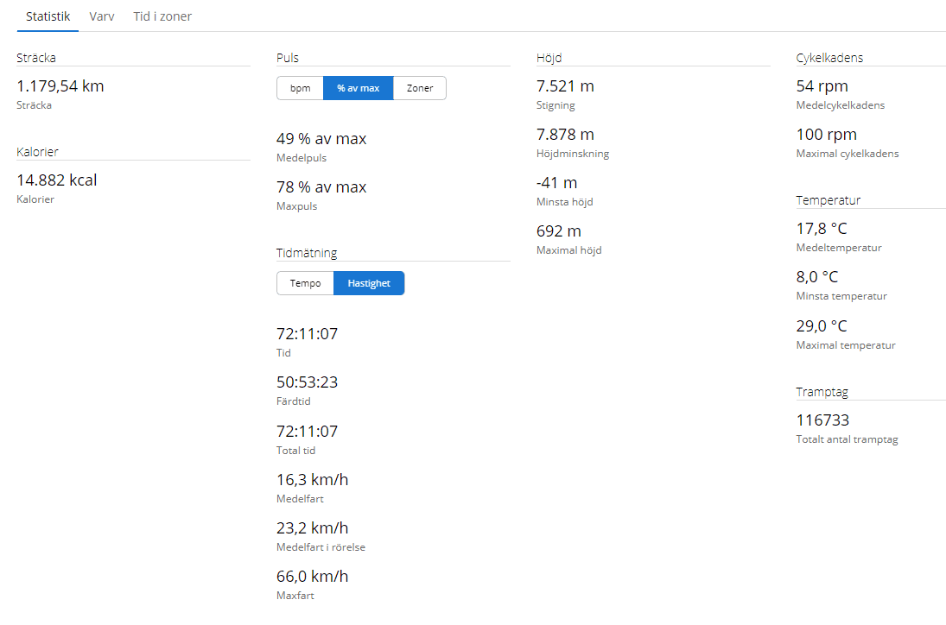Click the 66,0 km/h Maxfart value
The width and height of the screenshot is (946, 625).
tap(312, 577)
